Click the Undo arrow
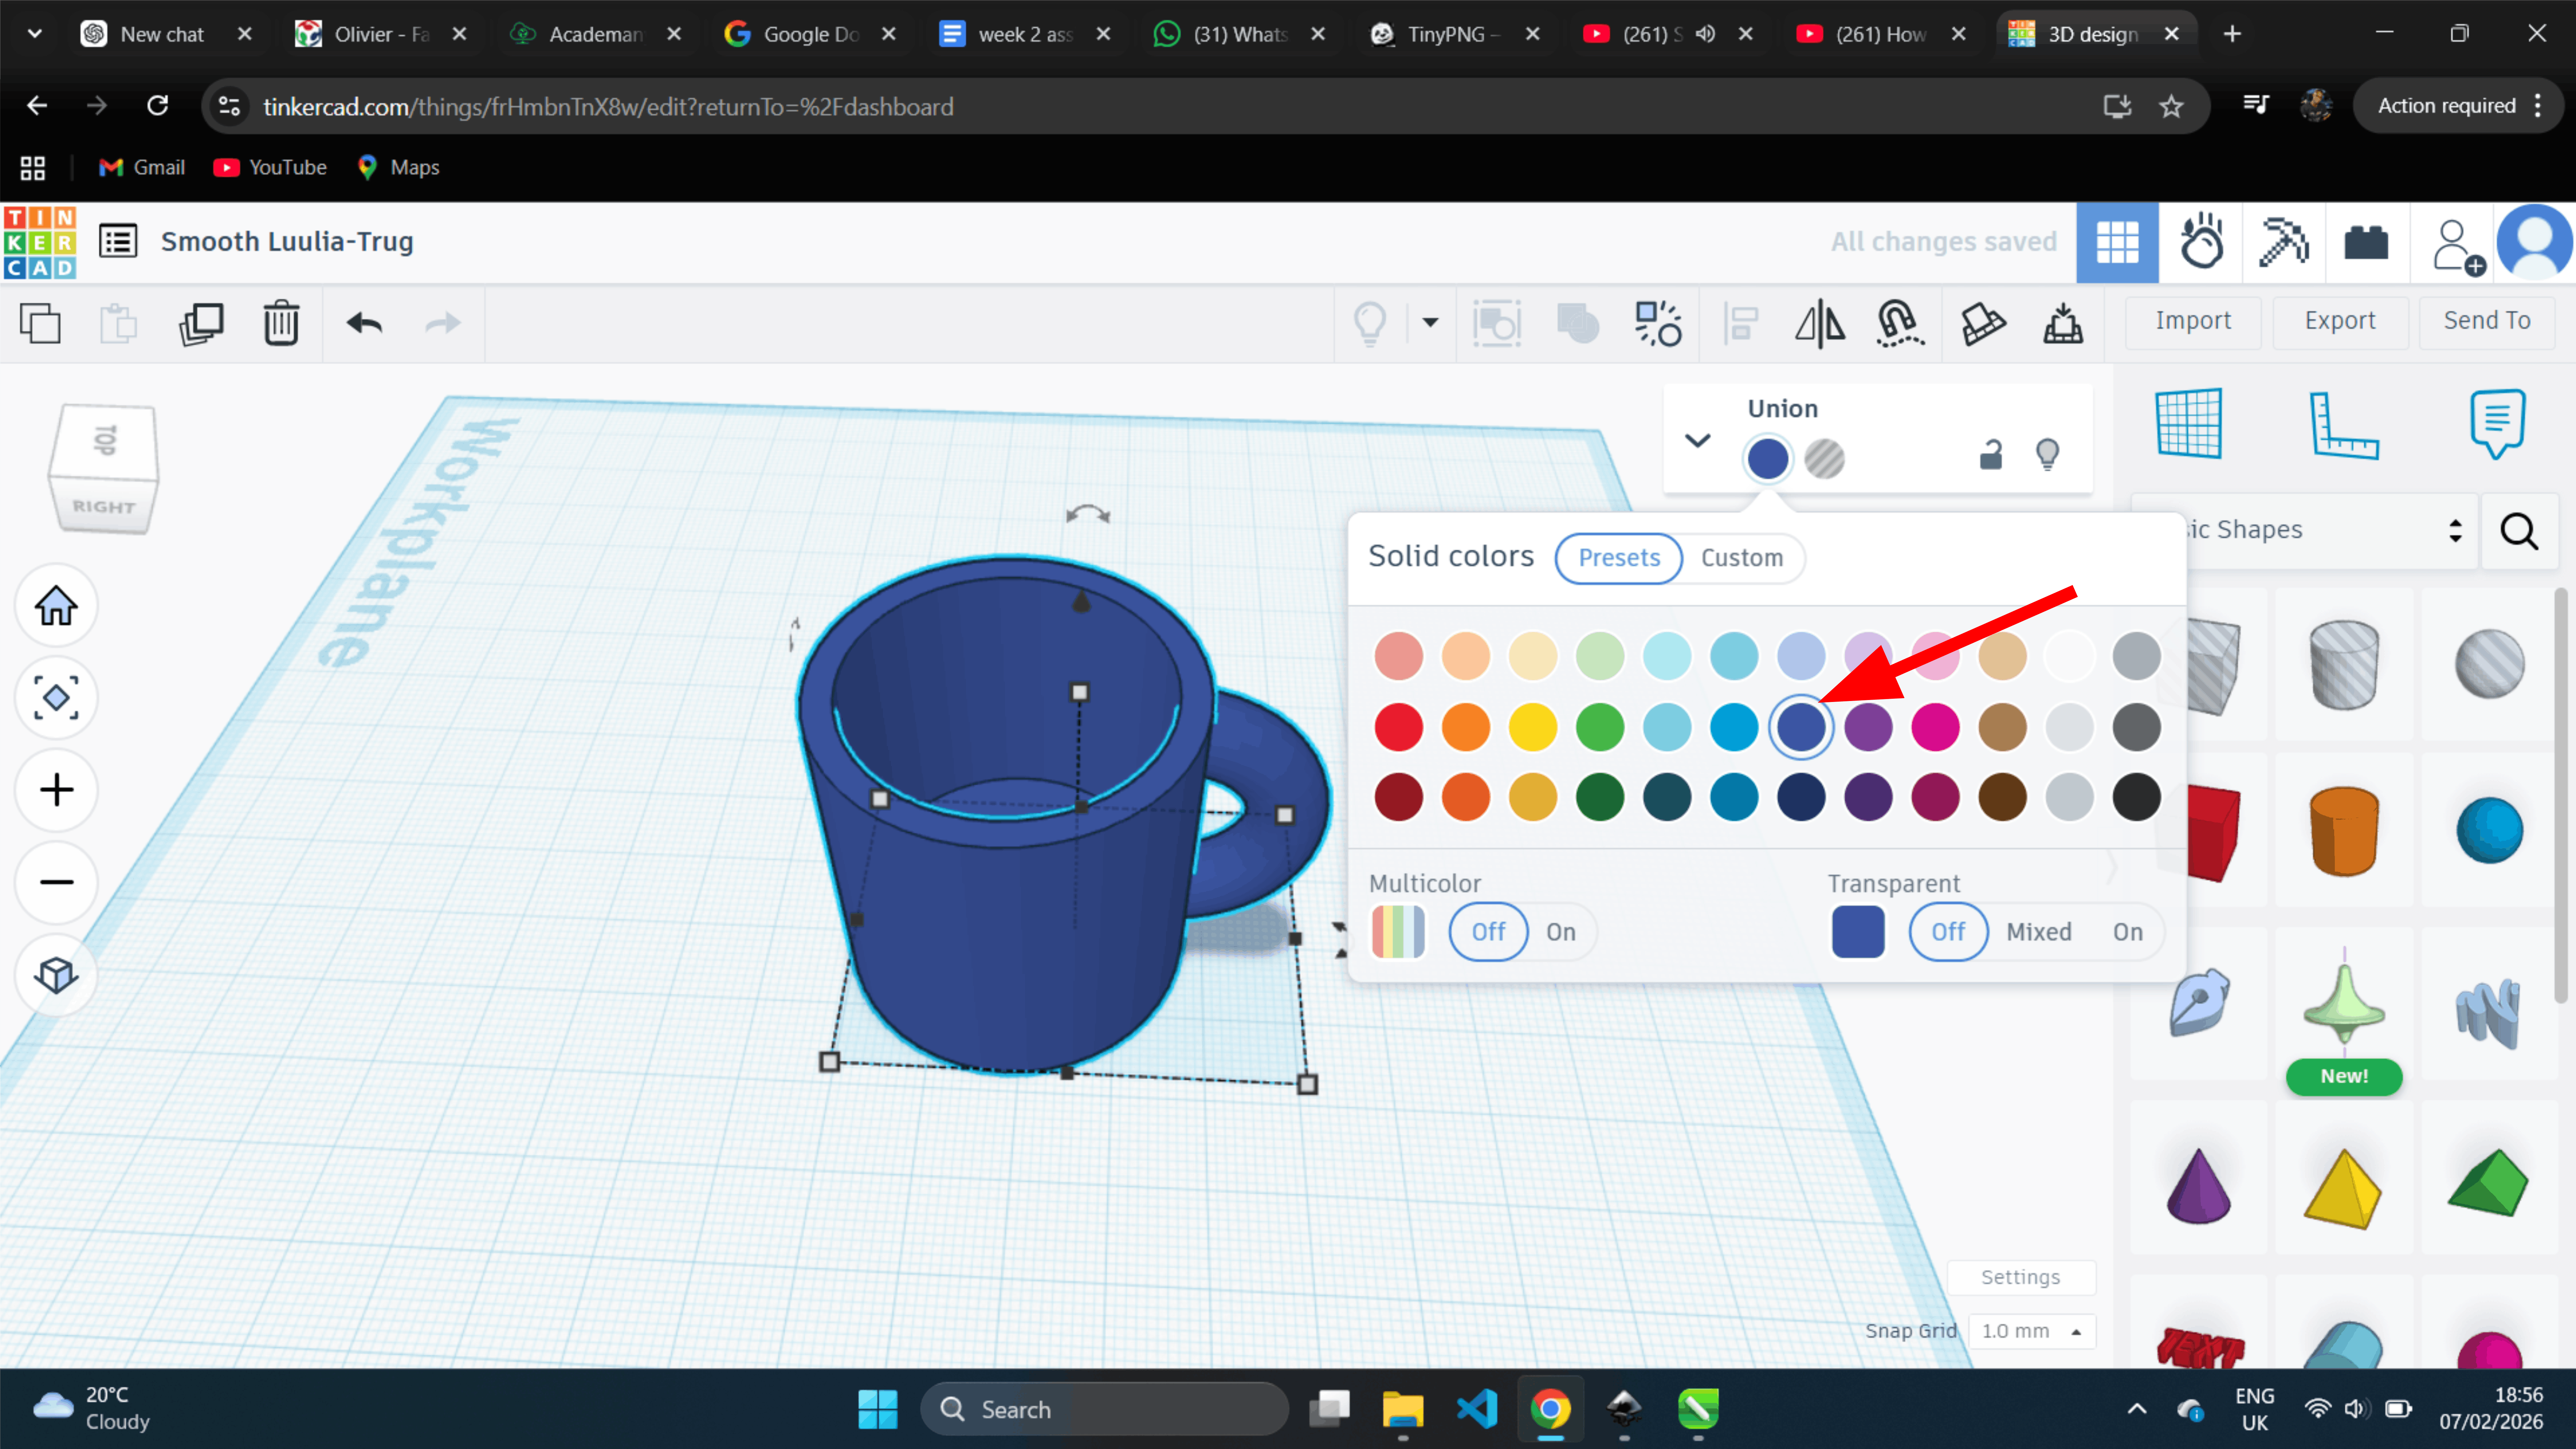Screen dimensions: 2576x1449 click(364, 323)
